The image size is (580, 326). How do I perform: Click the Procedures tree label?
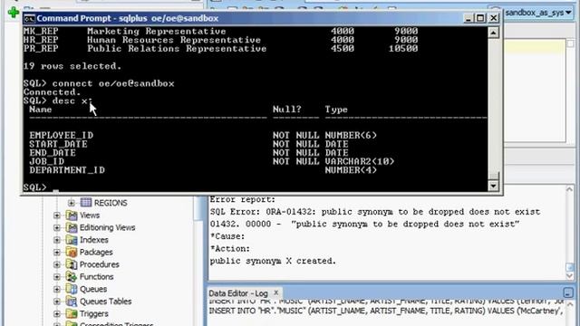[x=100, y=264]
